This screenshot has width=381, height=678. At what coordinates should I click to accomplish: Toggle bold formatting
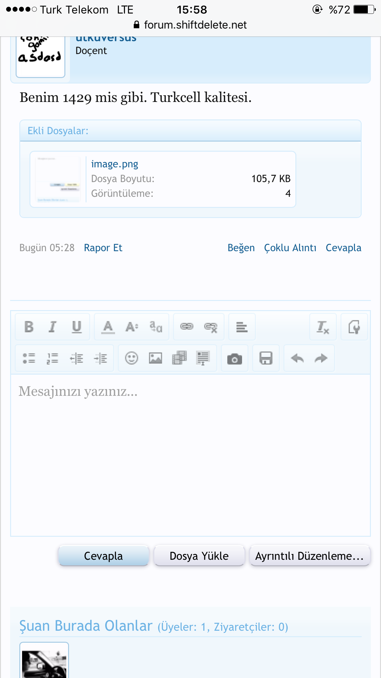(x=29, y=327)
